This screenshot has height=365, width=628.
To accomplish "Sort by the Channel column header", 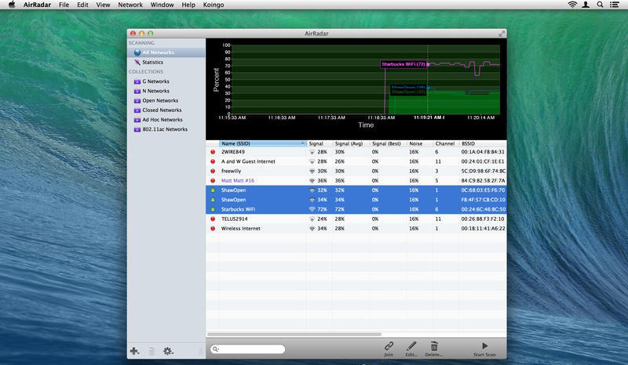I will tap(445, 144).
